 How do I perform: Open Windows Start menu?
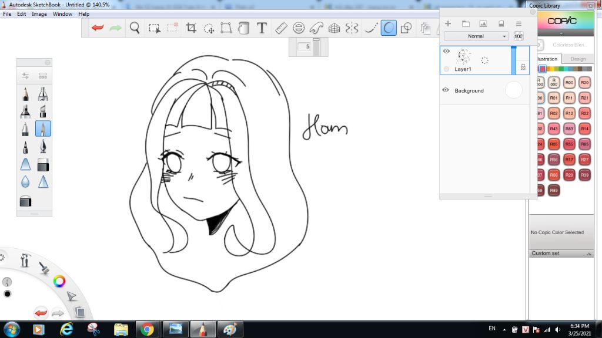[11, 329]
